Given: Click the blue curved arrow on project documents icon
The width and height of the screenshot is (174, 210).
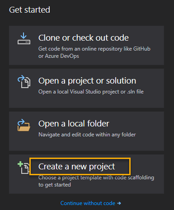Looking at the screenshot, I should point(21,79).
